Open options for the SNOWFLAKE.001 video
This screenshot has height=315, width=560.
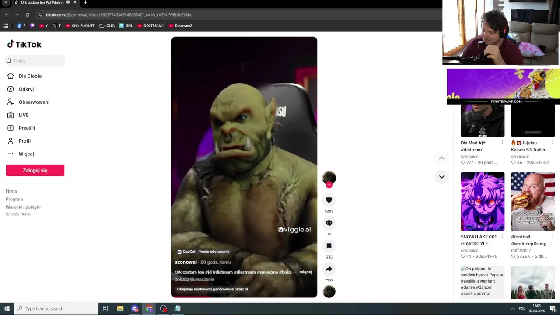[x=502, y=237]
